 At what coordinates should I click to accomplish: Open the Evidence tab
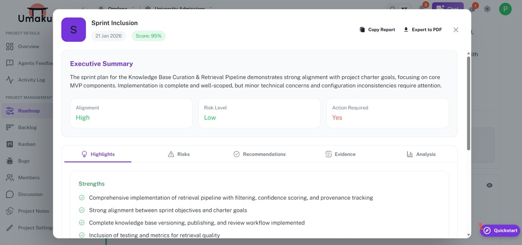pos(340,154)
